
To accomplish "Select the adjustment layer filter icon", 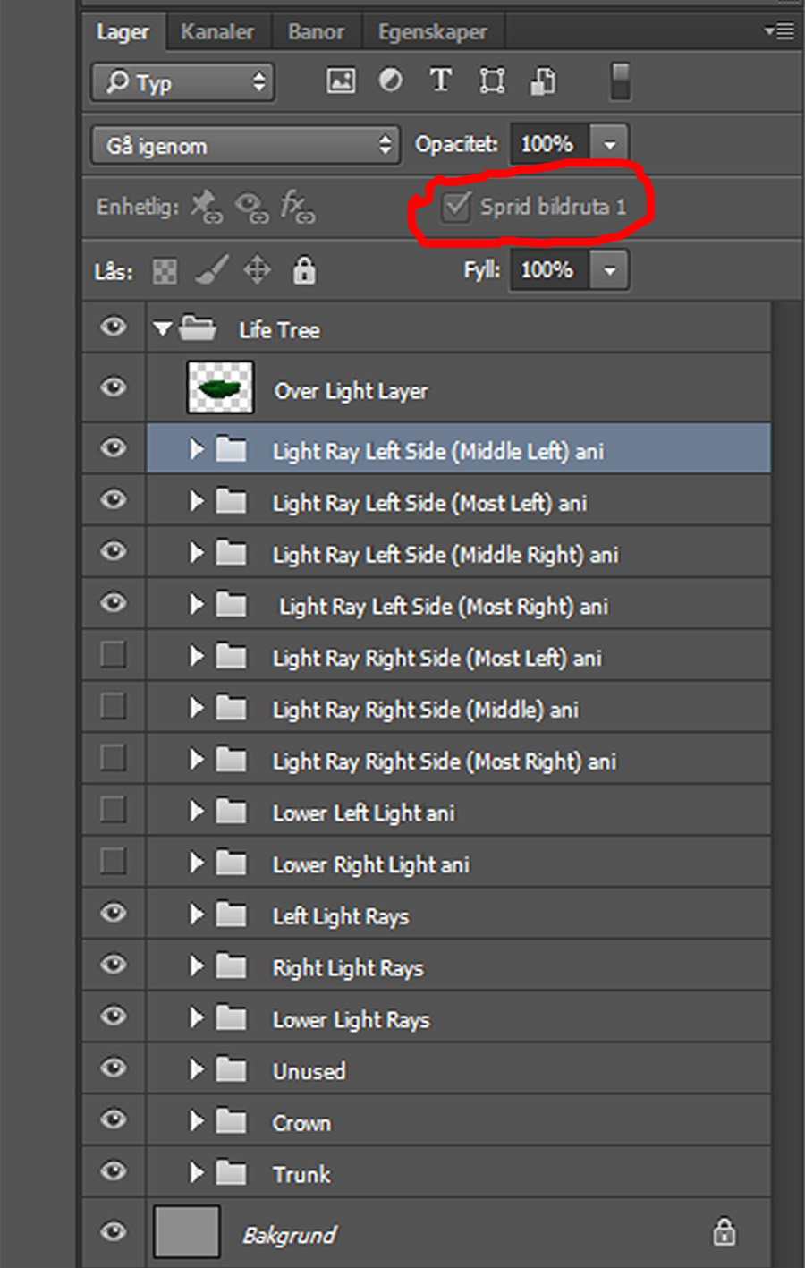I will coord(390,81).
